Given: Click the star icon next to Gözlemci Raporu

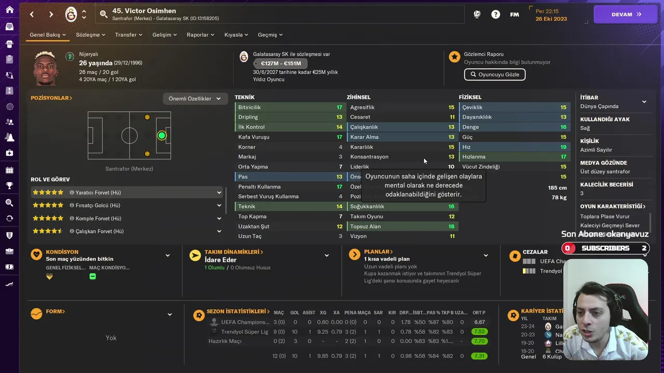Looking at the screenshot, I should tap(454, 57).
